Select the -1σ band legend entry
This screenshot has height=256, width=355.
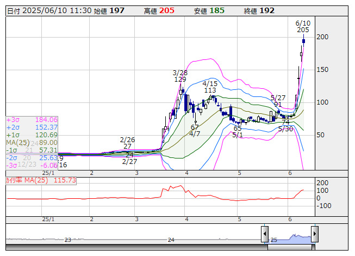coord(32,150)
